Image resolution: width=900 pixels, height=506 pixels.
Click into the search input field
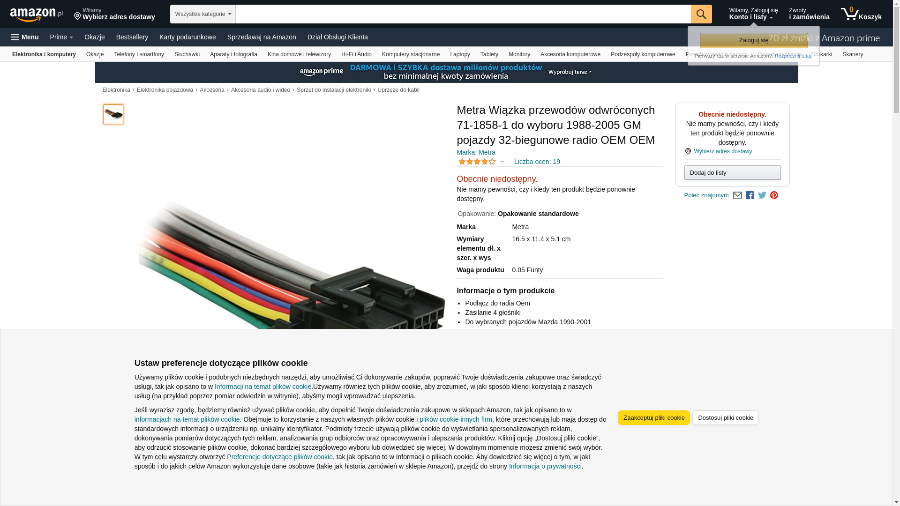click(x=463, y=14)
